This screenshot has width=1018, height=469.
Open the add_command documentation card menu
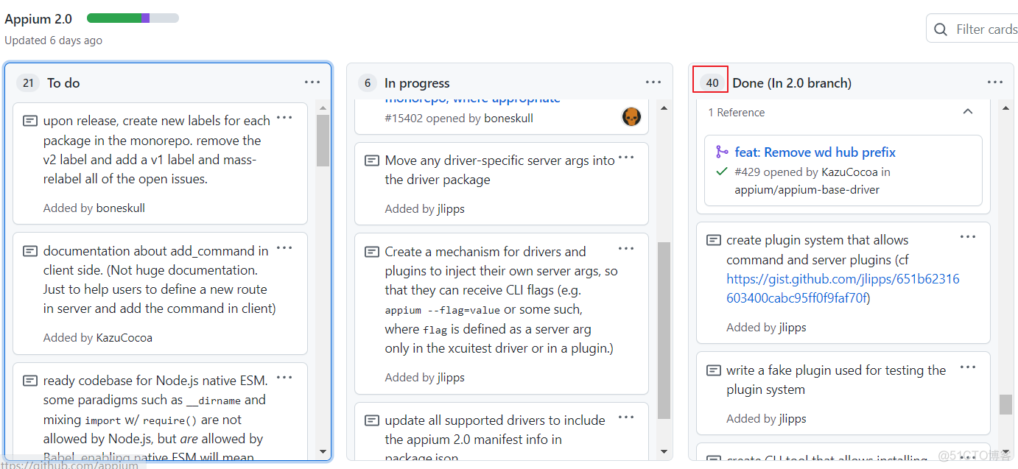click(x=284, y=248)
